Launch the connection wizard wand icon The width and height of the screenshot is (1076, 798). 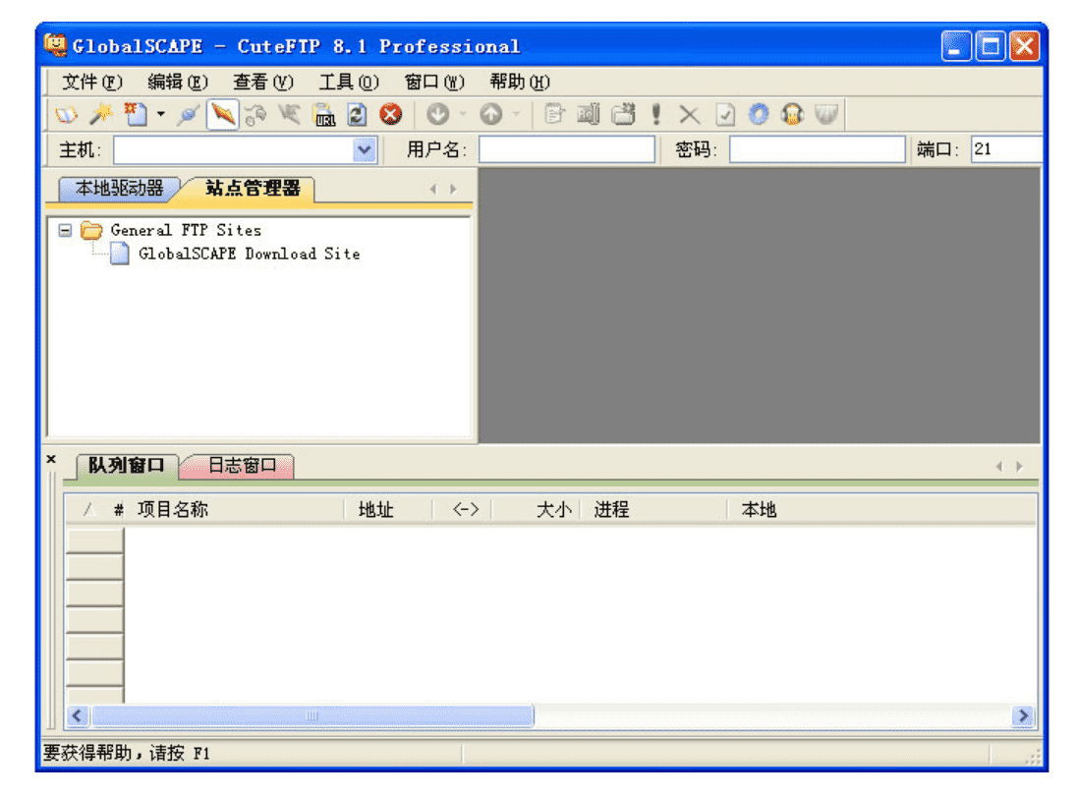click(100, 115)
